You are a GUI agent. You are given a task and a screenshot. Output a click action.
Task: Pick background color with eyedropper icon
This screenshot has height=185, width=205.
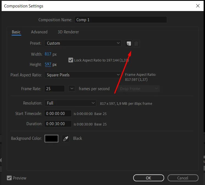[x=65, y=139]
